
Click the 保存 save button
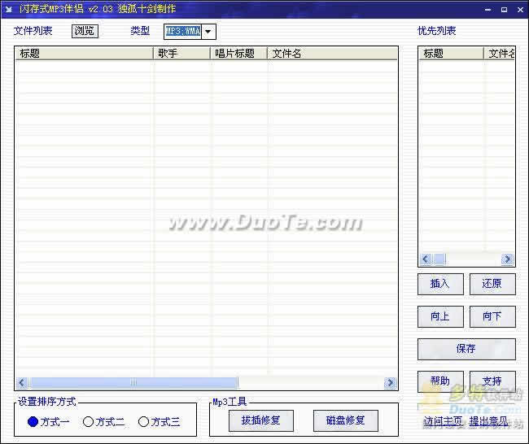pos(466,349)
